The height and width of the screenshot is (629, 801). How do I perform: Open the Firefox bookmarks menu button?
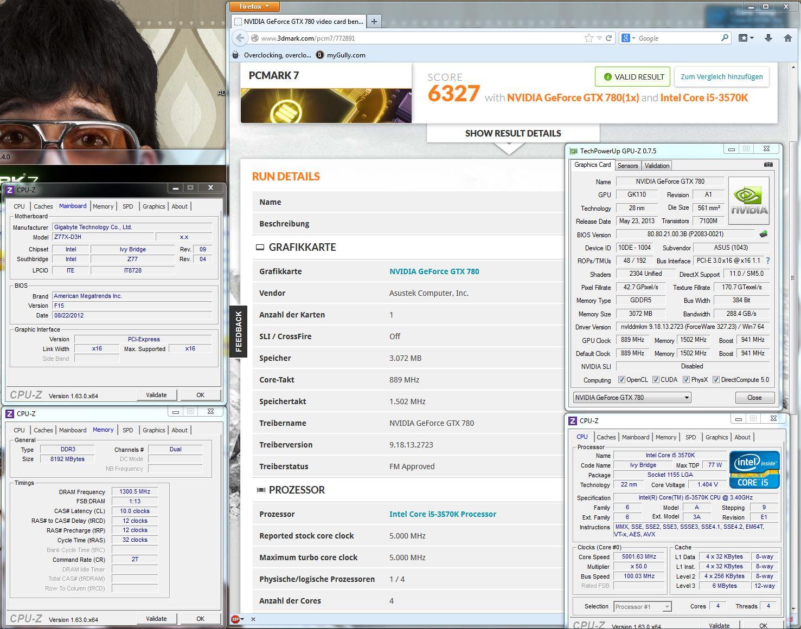(x=747, y=38)
